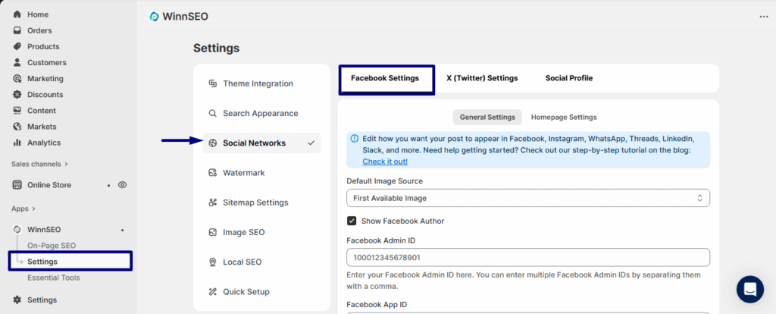The height and width of the screenshot is (314, 776).
Task: Toggle the Online Store eye icon
Action: click(122, 185)
